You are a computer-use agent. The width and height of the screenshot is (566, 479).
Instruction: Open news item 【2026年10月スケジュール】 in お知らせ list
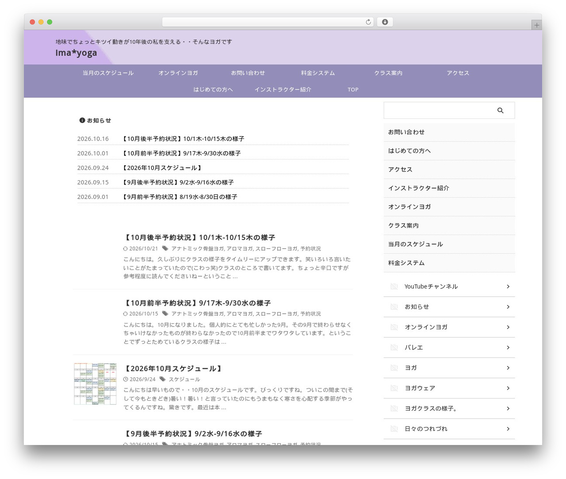pyautogui.click(x=162, y=168)
